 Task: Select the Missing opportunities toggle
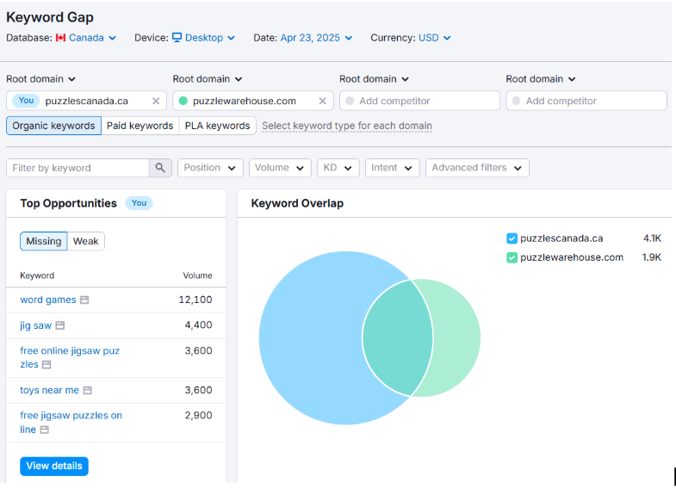(x=44, y=241)
